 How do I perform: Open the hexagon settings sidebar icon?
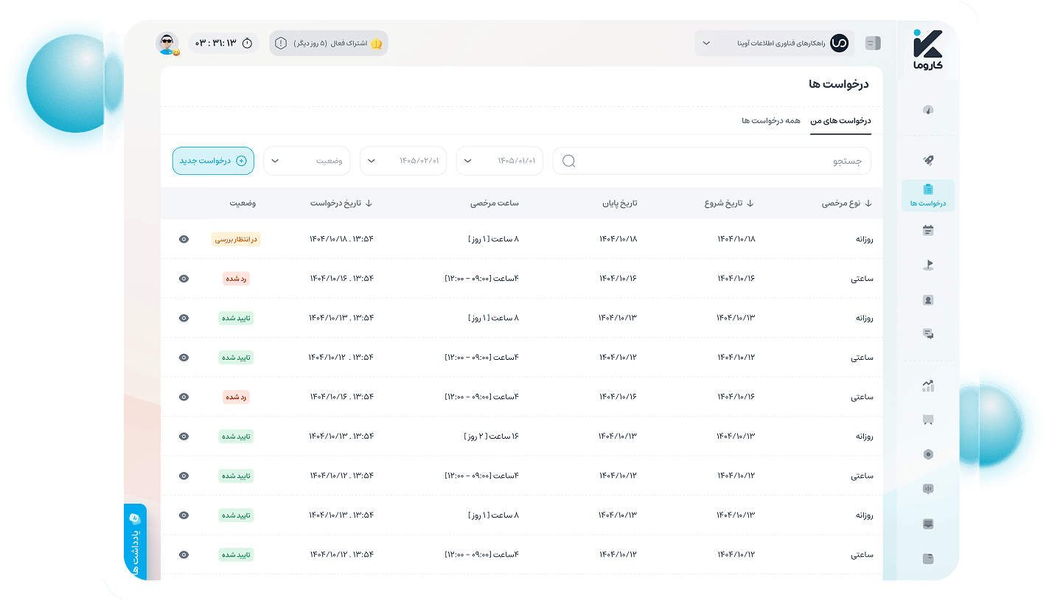pos(928,454)
